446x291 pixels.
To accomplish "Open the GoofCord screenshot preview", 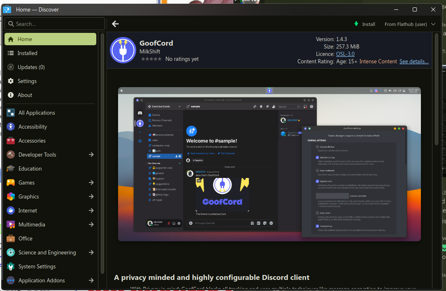I will (x=269, y=164).
